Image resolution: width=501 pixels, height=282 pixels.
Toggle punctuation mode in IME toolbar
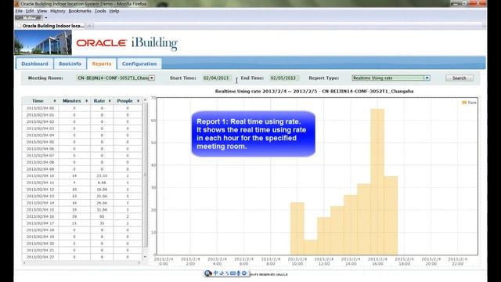point(227,273)
